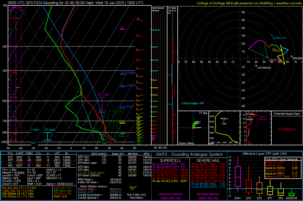Click the Prob EF2+ Given Supercell header

[x=281, y=159]
